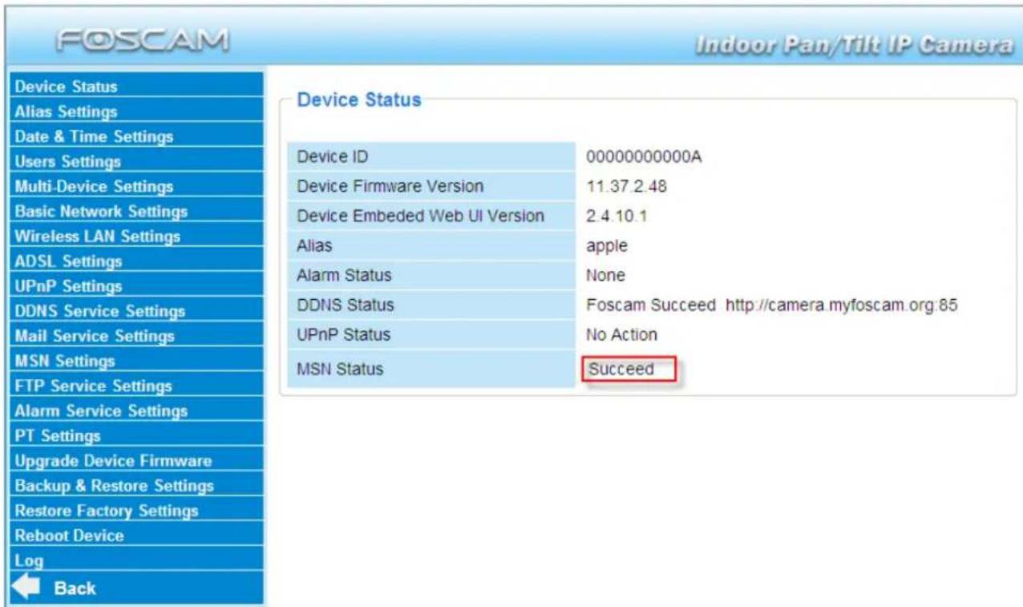Select Restore Factory Settings
Image resolution: width=1023 pixels, height=607 pixels.
tap(107, 510)
